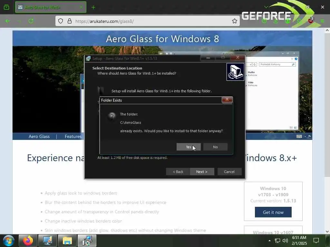Click the page scrollbar down arrow
This screenshot has height=247, width=330.
tap(327, 232)
